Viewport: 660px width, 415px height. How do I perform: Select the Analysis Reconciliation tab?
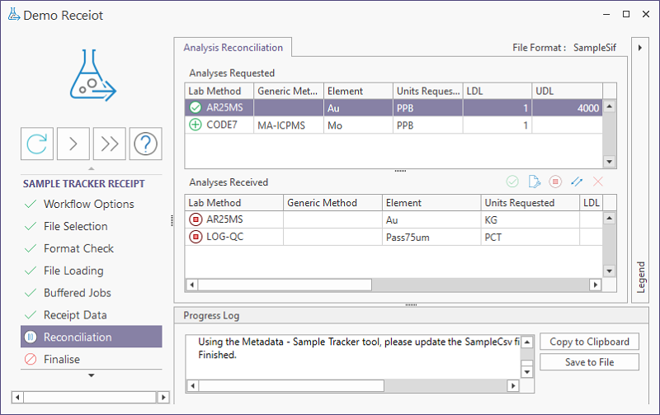point(233,48)
